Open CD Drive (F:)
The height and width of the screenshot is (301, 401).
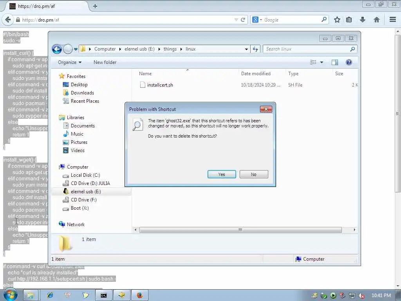(x=84, y=199)
